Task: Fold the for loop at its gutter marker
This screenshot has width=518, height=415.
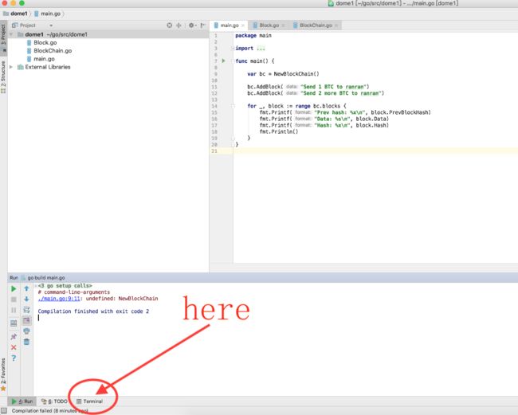Action: pyautogui.click(x=233, y=106)
